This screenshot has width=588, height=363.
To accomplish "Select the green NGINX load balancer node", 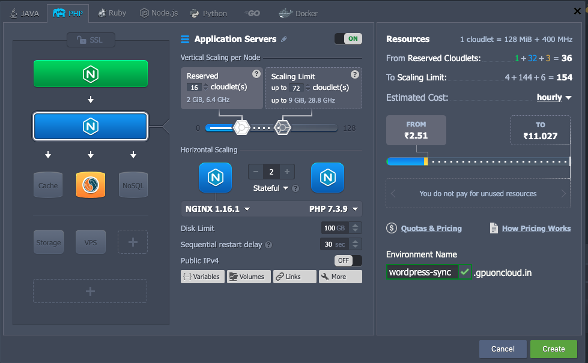I will [x=90, y=74].
